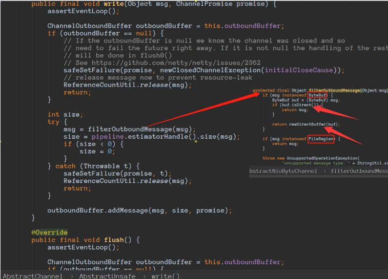Image resolution: width=388 pixels, height=279 pixels.
Task: Click the flush method name in its declaration
Action: (x=114, y=240)
